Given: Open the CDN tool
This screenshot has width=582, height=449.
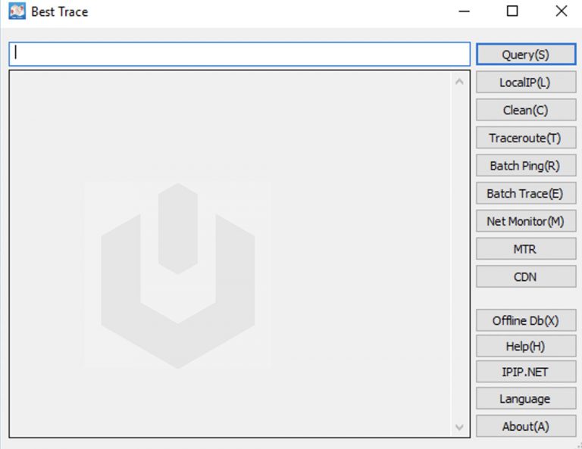Looking at the screenshot, I should 525,276.
